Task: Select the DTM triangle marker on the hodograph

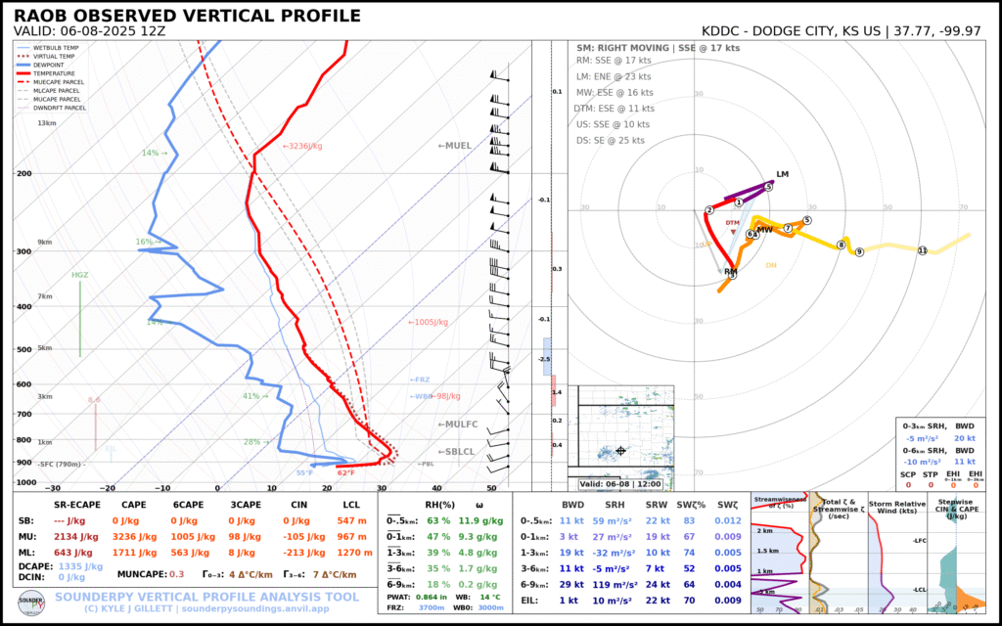Action: [734, 231]
